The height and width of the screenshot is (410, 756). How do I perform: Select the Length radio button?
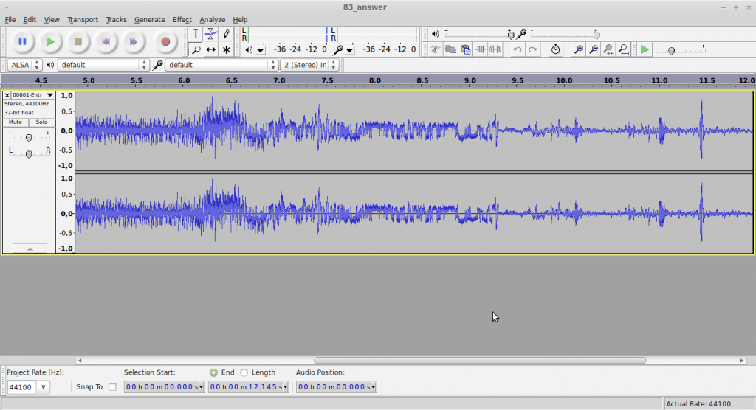coord(244,372)
